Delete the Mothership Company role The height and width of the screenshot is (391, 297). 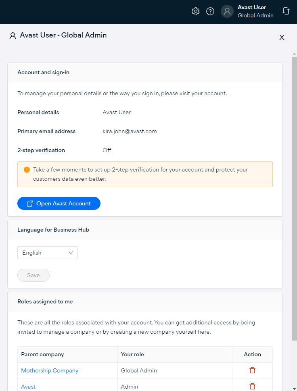[x=252, y=370]
